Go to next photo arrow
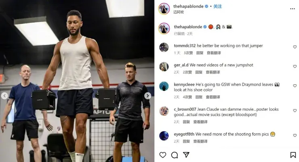The image size is (299, 162). [147, 96]
